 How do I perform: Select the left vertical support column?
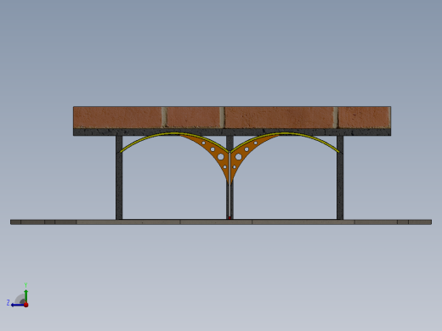click(119, 177)
